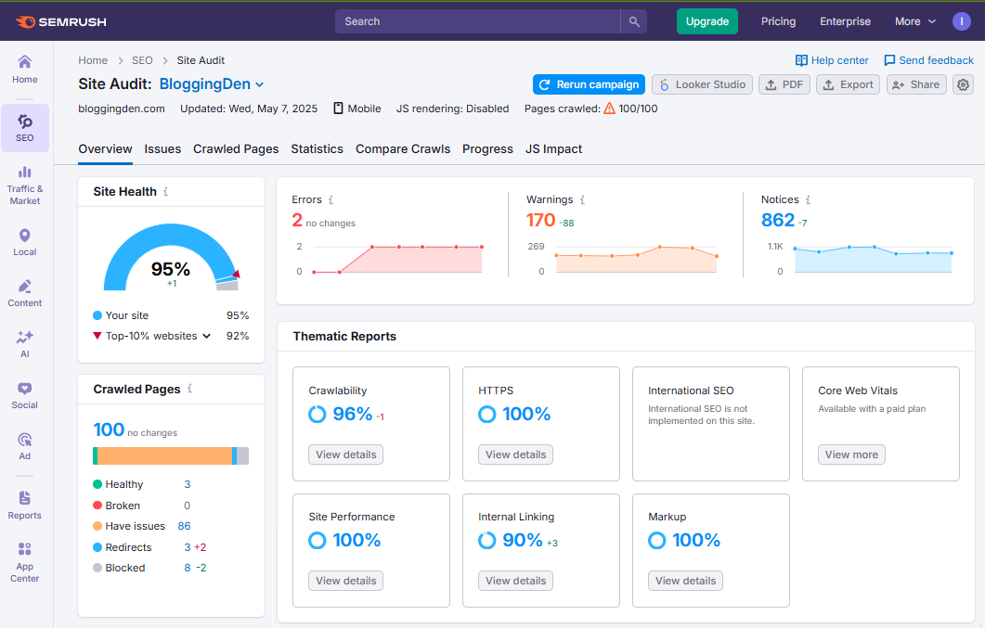View details of the Crawlability report
The height and width of the screenshot is (628, 985).
click(x=345, y=455)
